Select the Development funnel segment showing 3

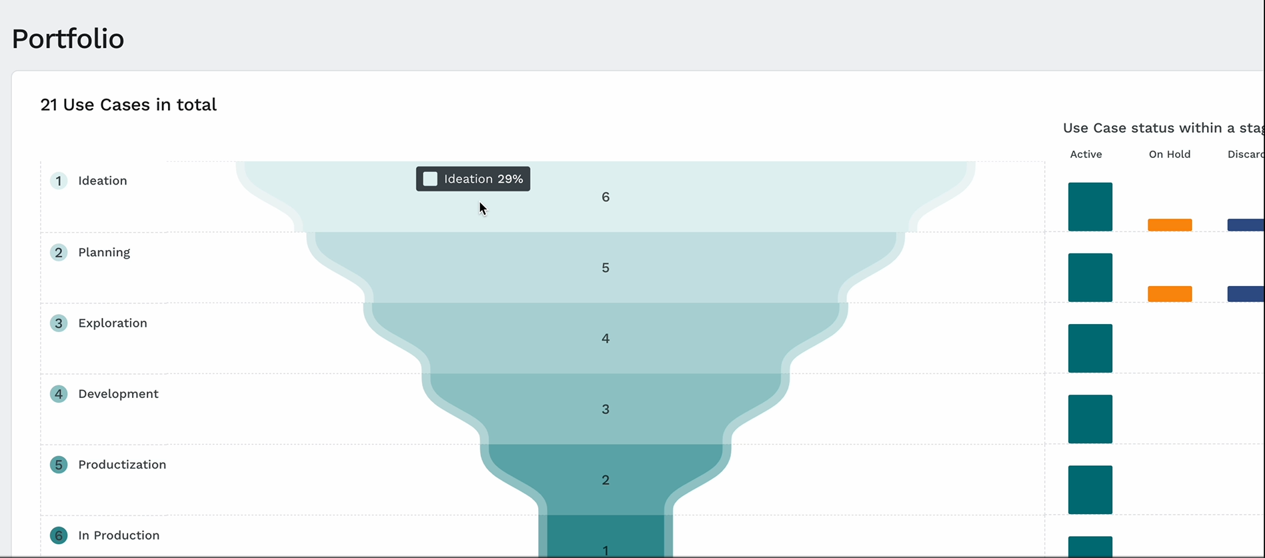point(605,409)
